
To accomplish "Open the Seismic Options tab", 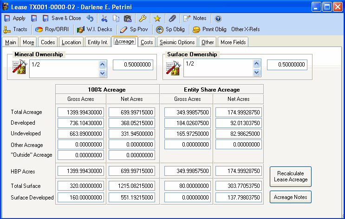I will pyautogui.click(x=177, y=42).
